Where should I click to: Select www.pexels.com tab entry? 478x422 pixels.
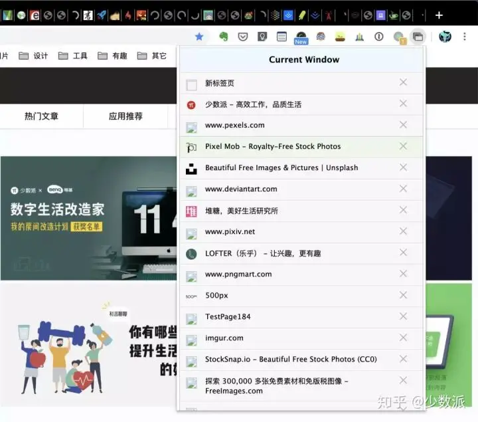click(x=301, y=126)
